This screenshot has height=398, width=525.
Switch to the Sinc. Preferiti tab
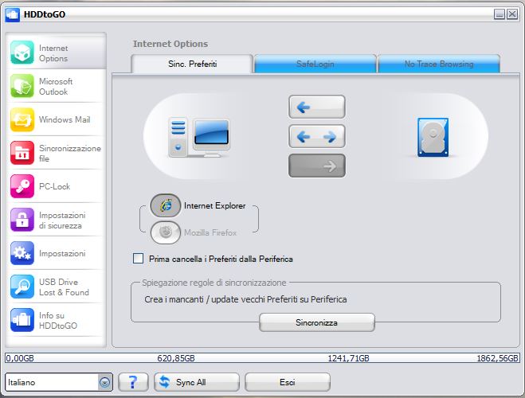tap(192, 64)
